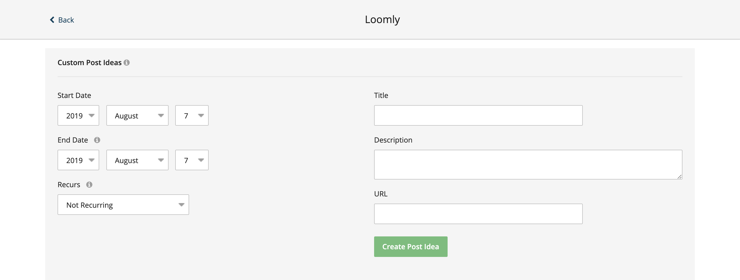Open the Start Date month dropdown

pyautogui.click(x=137, y=115)
